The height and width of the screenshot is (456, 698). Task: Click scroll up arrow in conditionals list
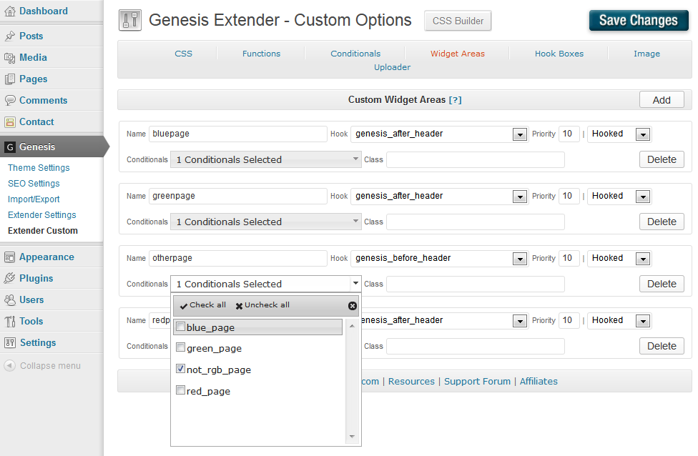point(352,326)
